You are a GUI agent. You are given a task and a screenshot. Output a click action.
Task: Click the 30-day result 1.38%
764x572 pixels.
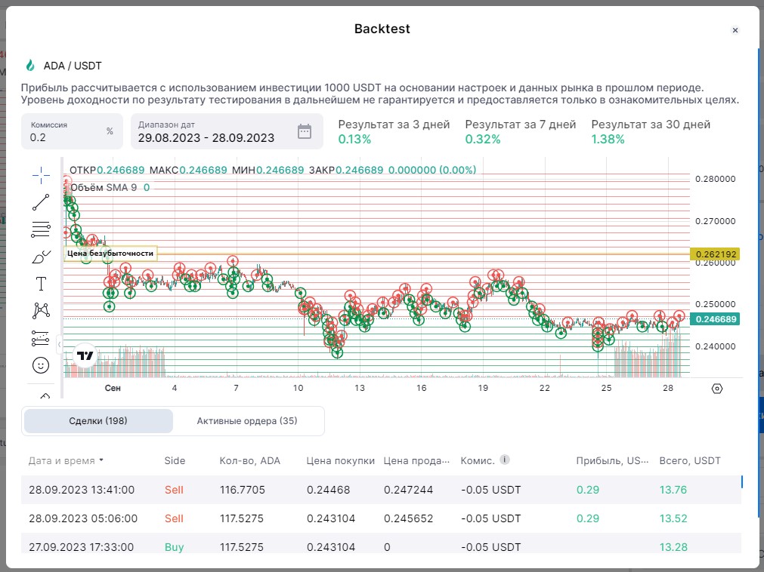pyautogui.click(x=608, y=139)
